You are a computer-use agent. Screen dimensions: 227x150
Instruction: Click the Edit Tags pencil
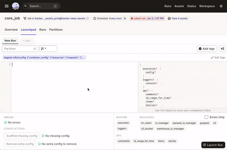click(212, 57)
